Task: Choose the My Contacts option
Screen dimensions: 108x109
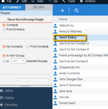Action: pyautogui.click(x=4, y=47)
